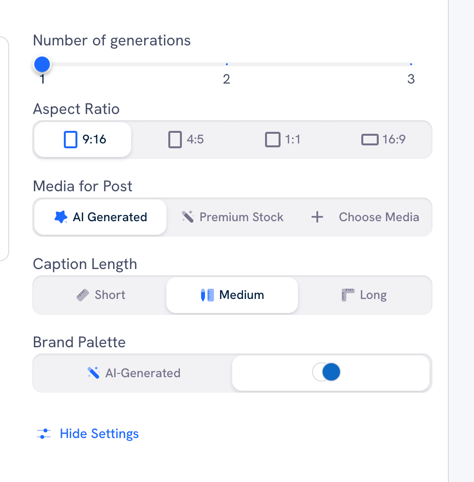Set the generations slider to 2
The height and width of the screenshot is (482, 474).
[x=226, y=64]
